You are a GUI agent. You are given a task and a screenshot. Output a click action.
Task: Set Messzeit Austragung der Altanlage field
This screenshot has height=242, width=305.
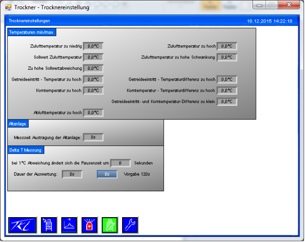pyautogui.click(x=93, y=138)
